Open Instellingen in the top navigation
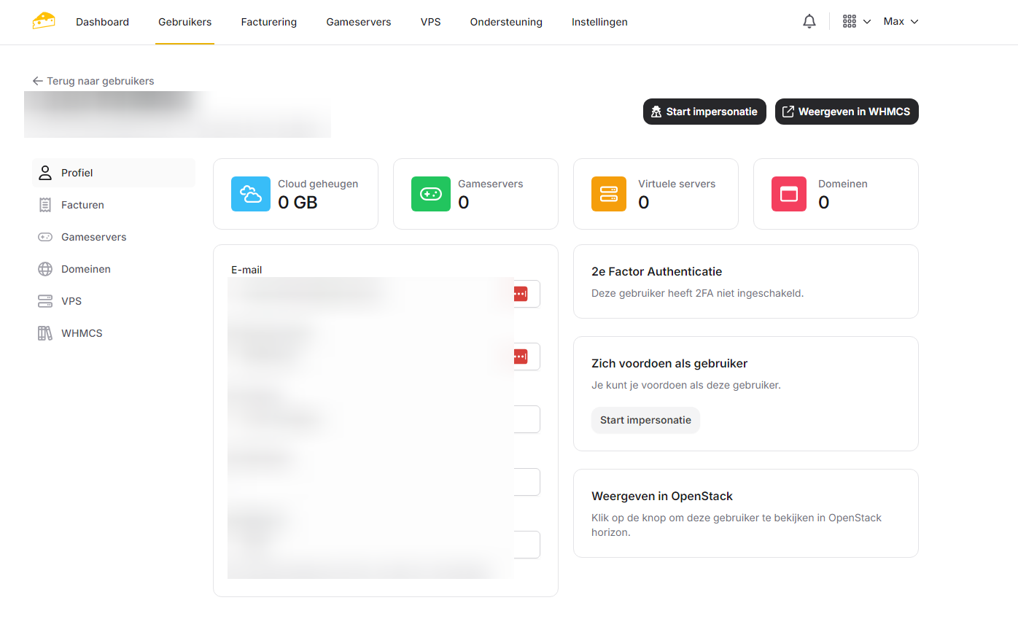The image size is (1018, 619). click(x=599, y=22)
